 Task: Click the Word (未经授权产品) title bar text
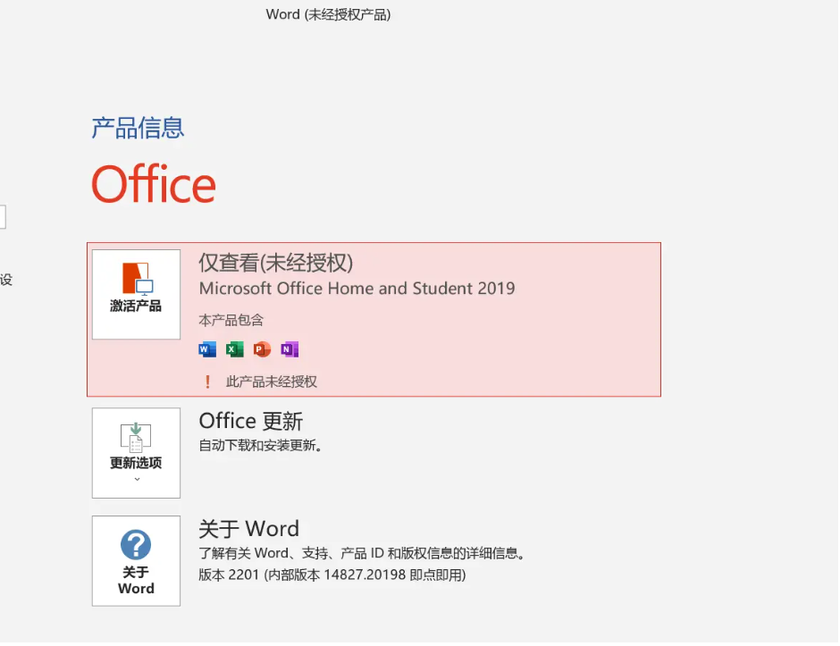click(328, 14)
